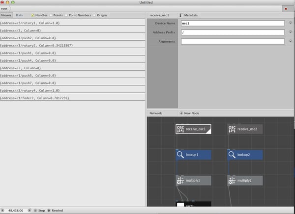Open the Address Prefix field menu
This screenshot has height=214, width=295.
290,32
